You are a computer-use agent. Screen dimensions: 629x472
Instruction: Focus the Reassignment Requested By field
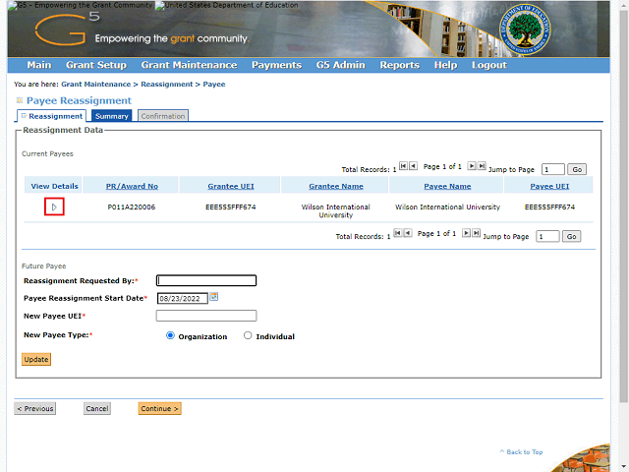(206, 280)
